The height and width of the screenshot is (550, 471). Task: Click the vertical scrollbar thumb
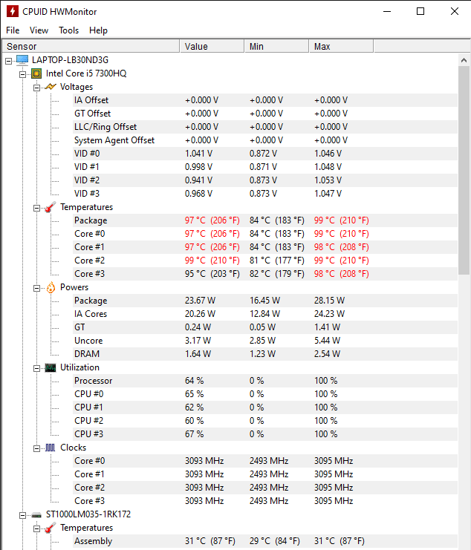[x=464, y=171]
